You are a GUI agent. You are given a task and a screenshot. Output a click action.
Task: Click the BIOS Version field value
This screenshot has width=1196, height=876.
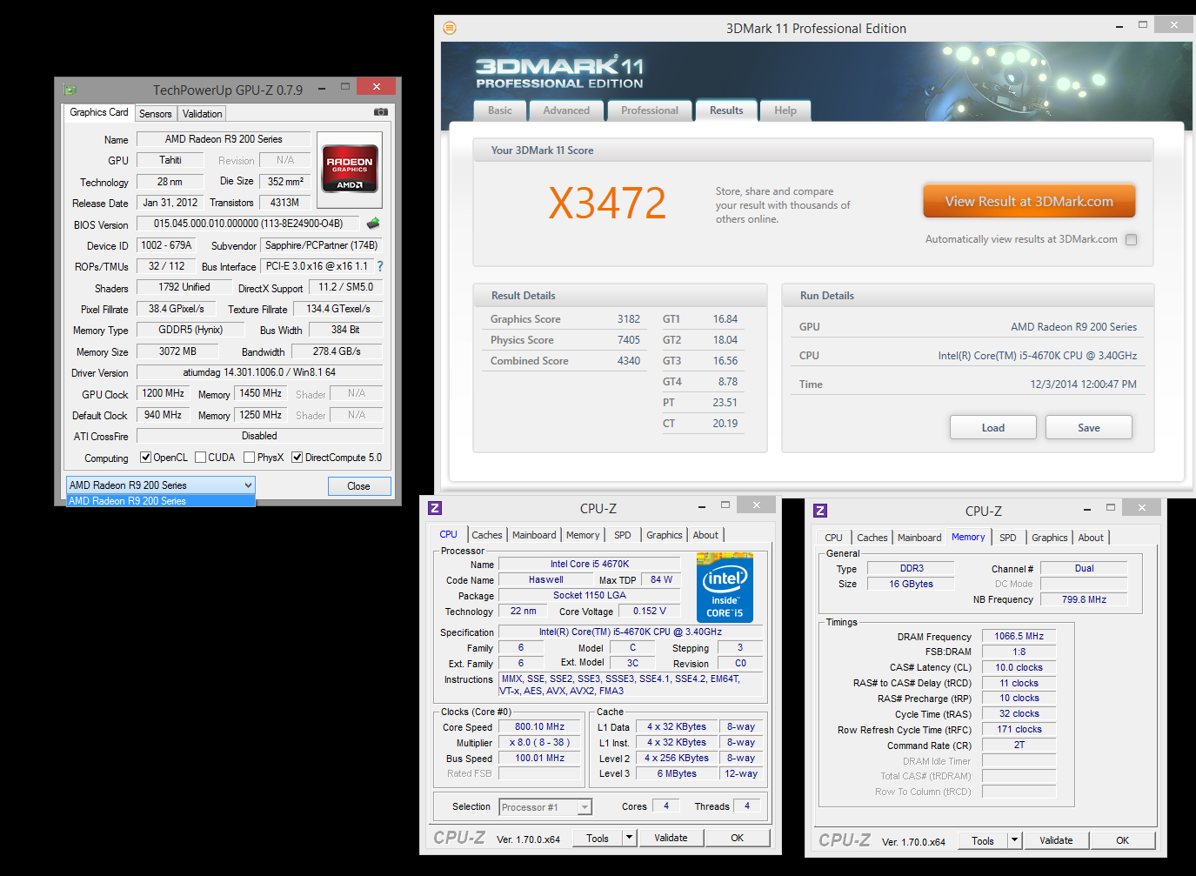point(248,224)
